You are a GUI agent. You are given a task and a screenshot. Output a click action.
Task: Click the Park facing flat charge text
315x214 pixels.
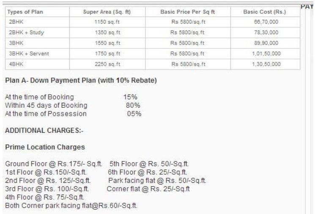pyautogui.click(x=157, y=180)
